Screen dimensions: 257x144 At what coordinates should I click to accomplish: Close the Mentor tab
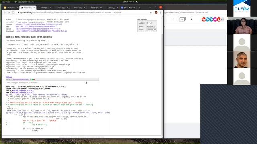(17, 8)
